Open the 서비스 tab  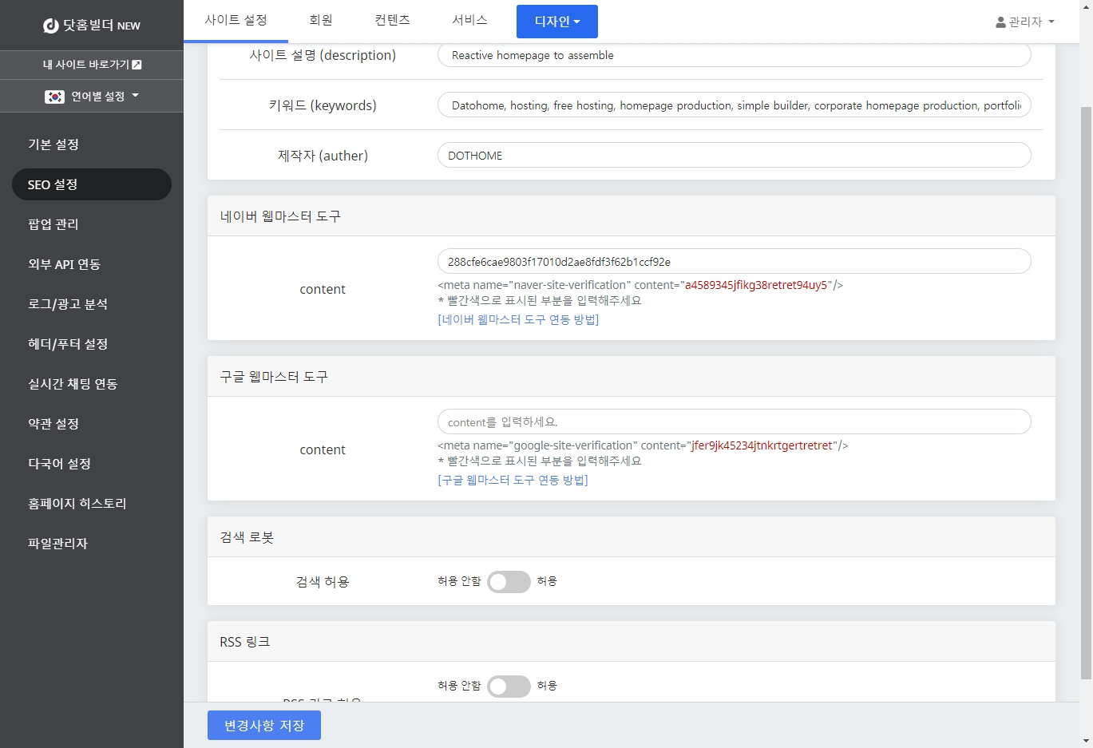(469, 21)
